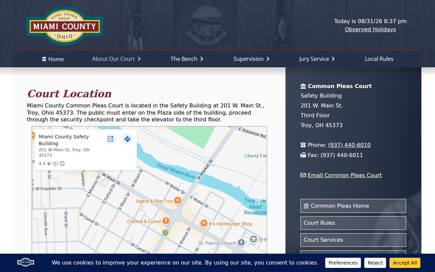Click the courthouse icon in the Home menu
435x272 pixels.
(x=44, y=59)
